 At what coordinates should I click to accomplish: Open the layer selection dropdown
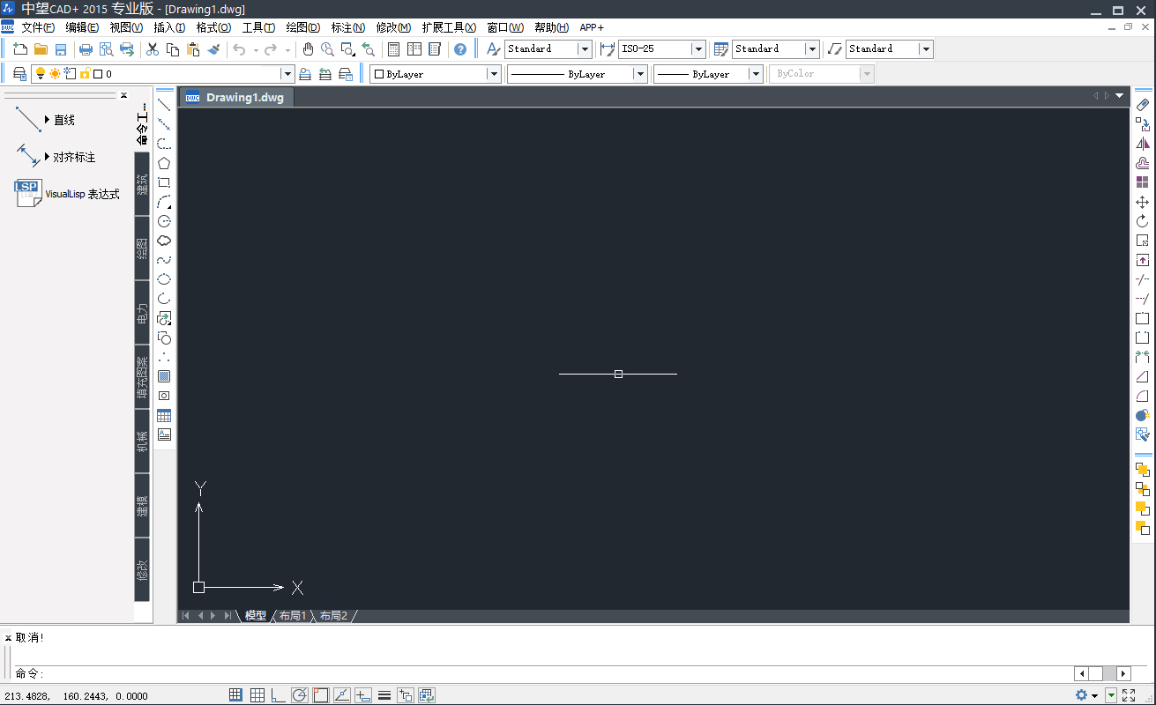[287, 73]
